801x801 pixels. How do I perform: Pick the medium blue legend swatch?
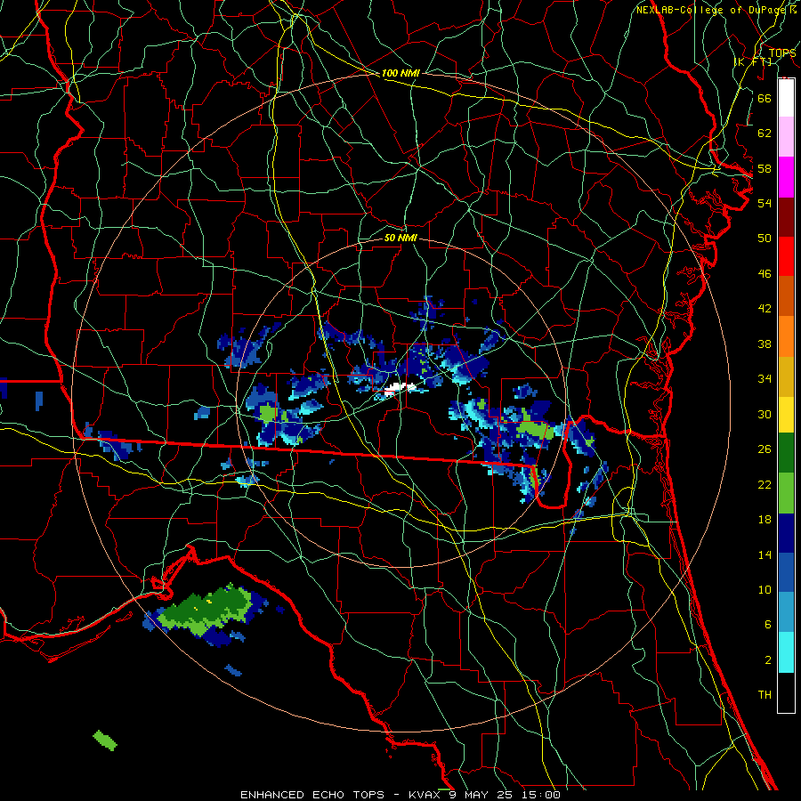pyautogui.click(x=786, y=572)
